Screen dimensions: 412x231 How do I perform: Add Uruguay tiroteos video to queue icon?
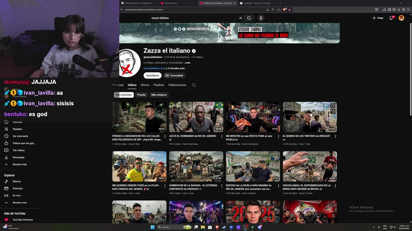pyautogui.click(x=333, y=111)
